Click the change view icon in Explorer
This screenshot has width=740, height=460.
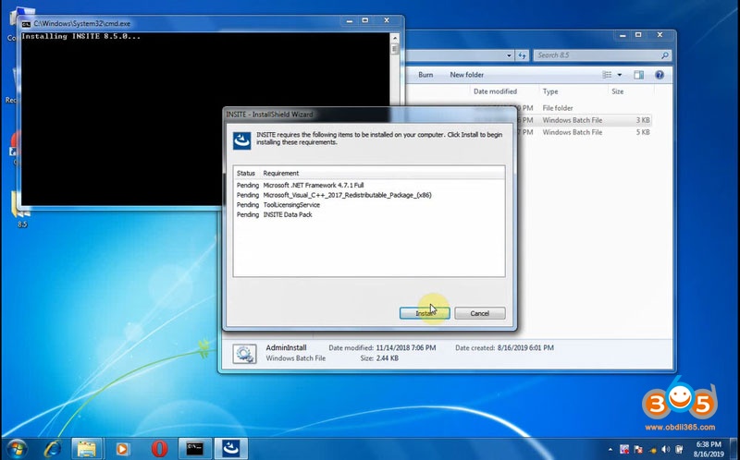(x=607, y=75)
